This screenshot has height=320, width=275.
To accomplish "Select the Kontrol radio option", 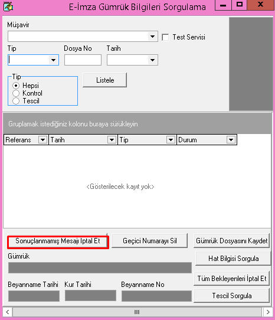I will [16, 93].
